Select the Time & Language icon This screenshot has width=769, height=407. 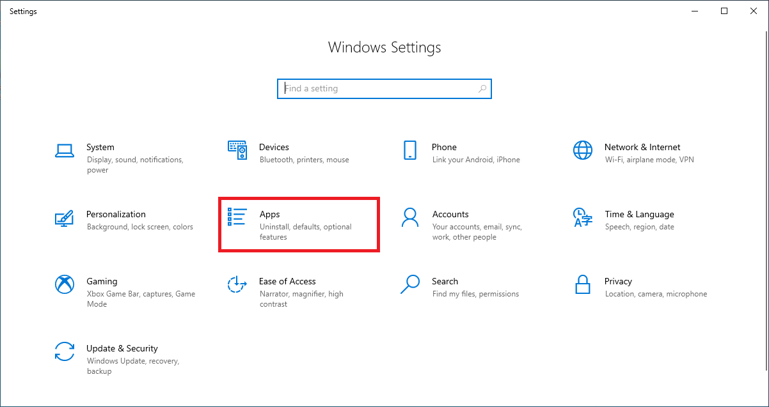coord(583,217)
